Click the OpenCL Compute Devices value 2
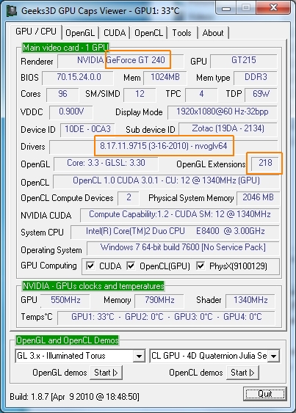 click(129, 198)
